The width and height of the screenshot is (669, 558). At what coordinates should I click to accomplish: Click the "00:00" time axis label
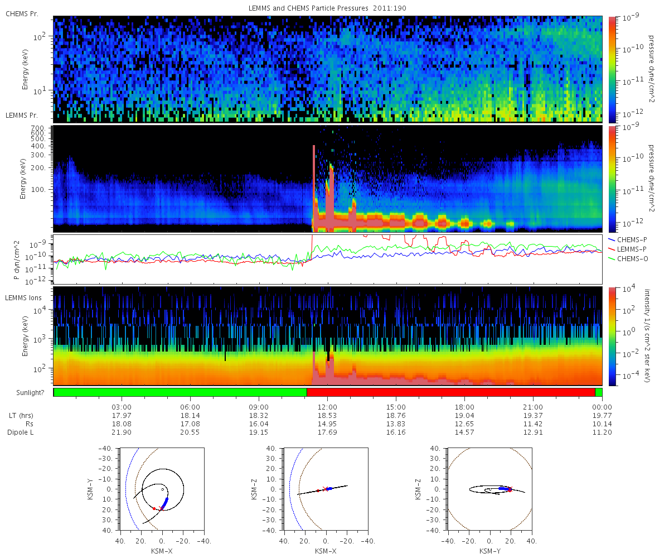pyautogui.click(x=602, y=407)
